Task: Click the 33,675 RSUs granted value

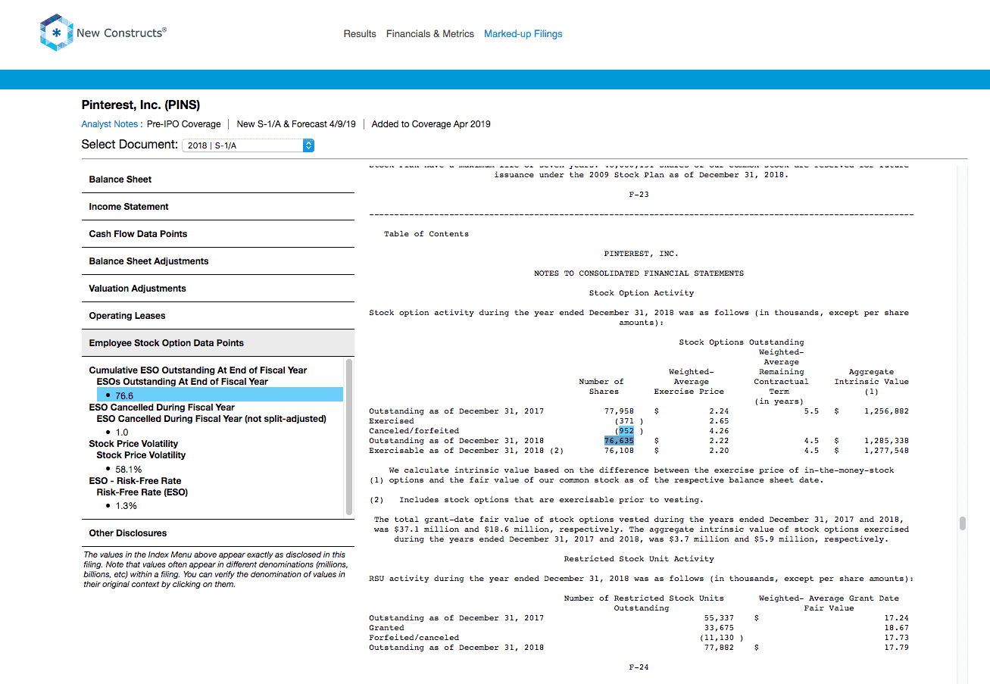Action: pyautogui.click(x=719, y=628)
